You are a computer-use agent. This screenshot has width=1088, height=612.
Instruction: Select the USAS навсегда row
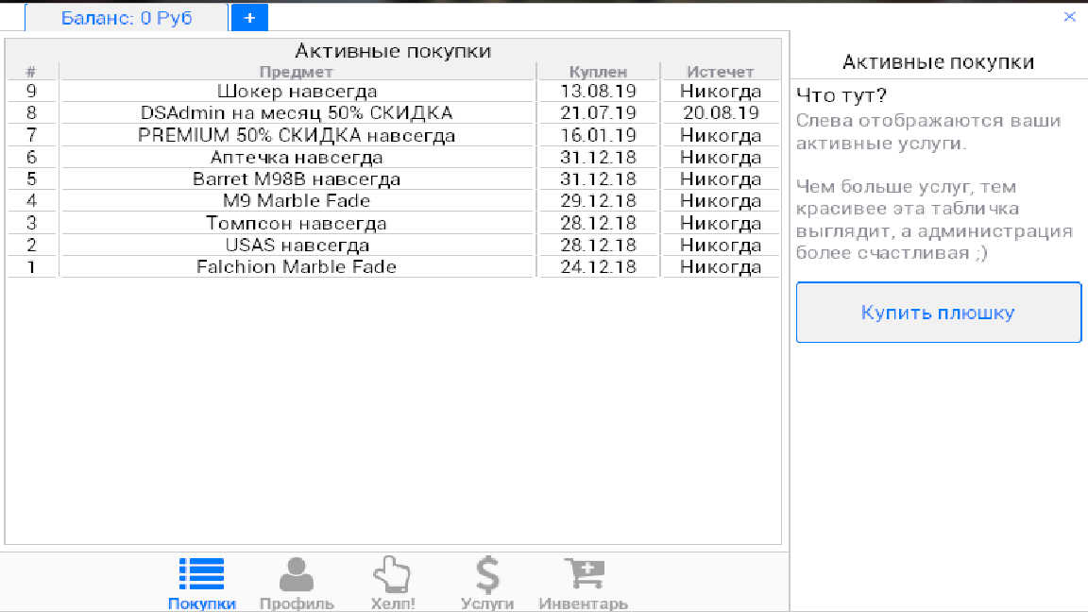[x=297, y=246]
